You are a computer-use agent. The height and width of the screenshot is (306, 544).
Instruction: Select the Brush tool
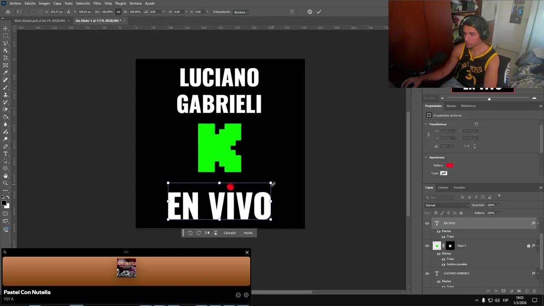6,87
